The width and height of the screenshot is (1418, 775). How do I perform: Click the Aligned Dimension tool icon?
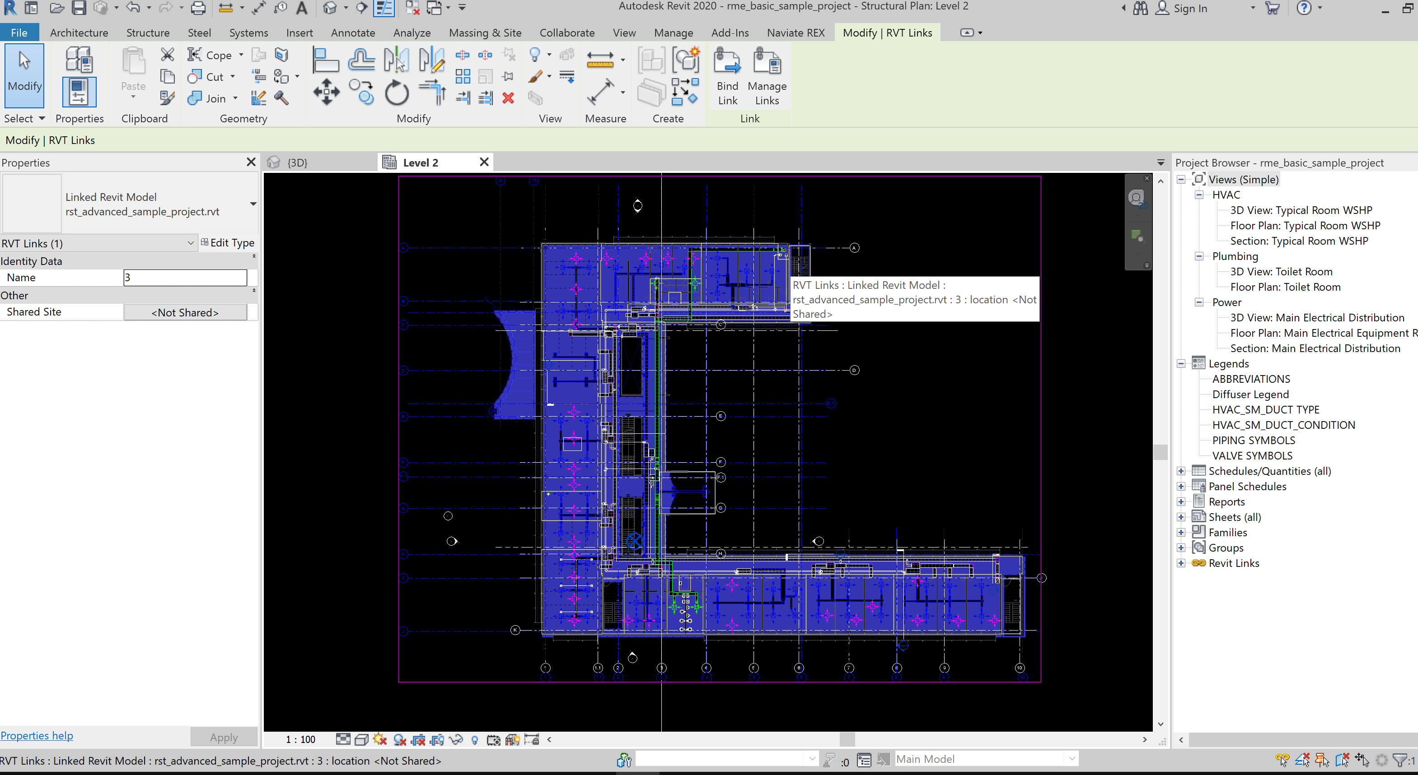(600, 92)
